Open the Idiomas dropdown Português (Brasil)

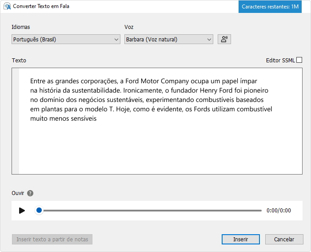tap(66, 39)
